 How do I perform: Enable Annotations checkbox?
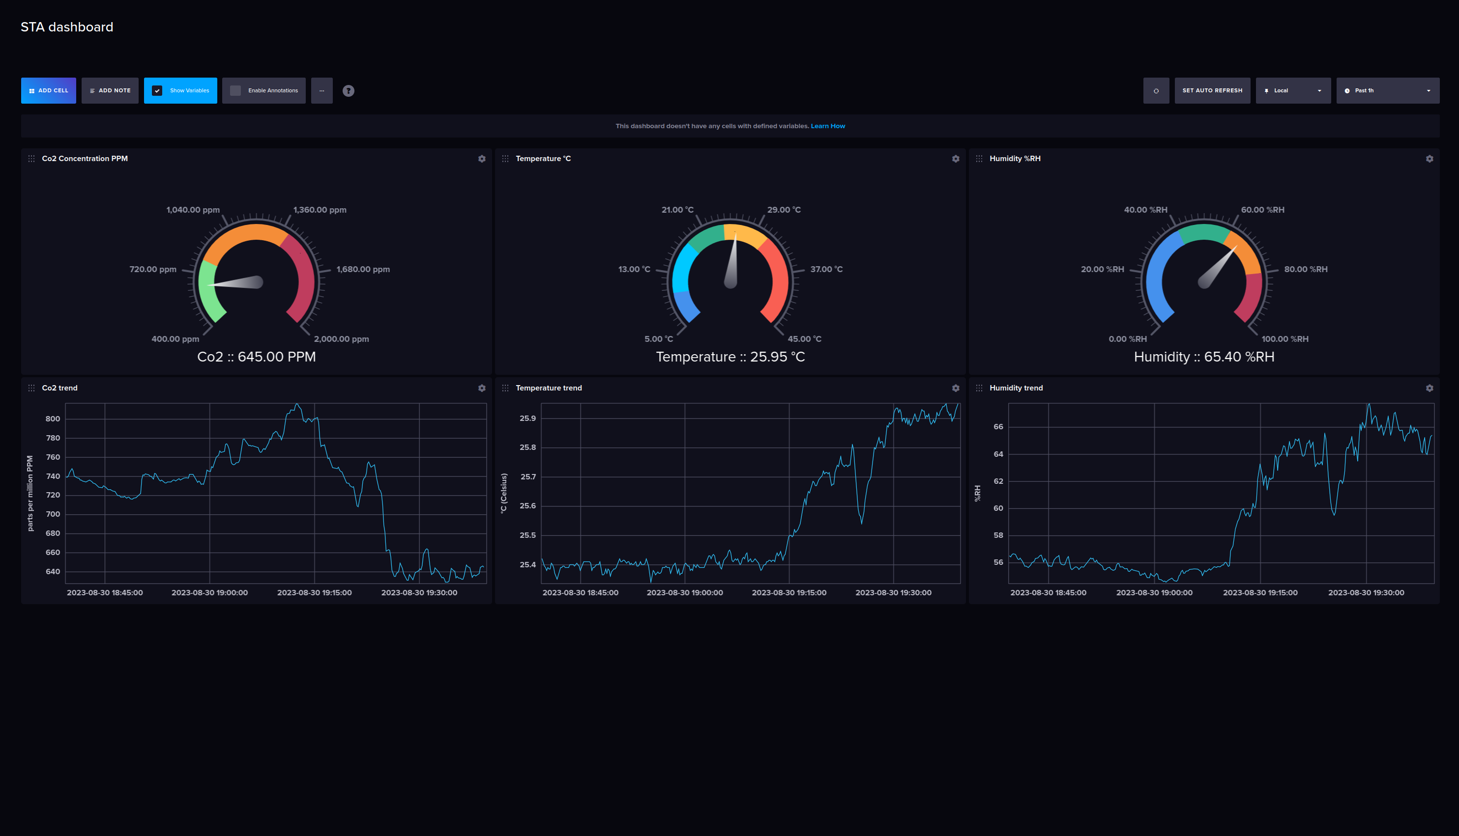[x=235, y=91]
